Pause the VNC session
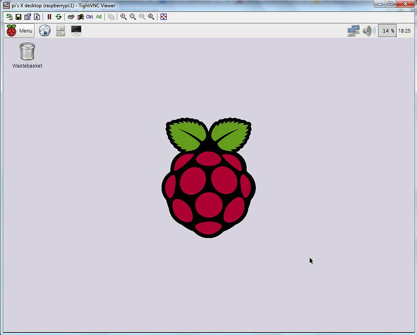This screenshot has height=335, width=417. [x=49, y=17]
